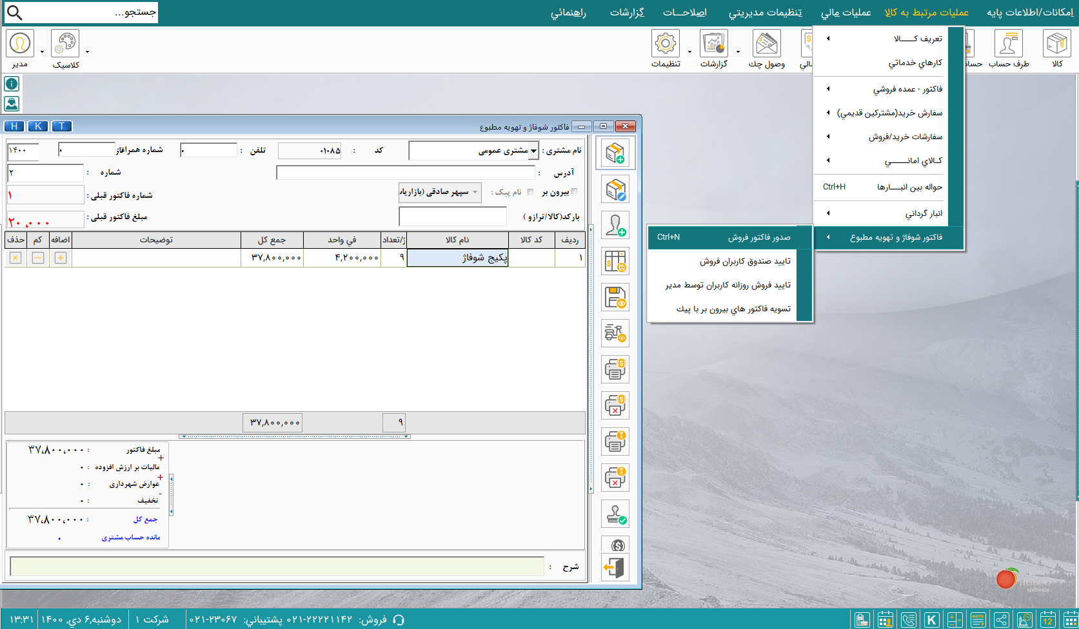
Task: Open the mosque prayer times icon
Action: coord(1025,620)
